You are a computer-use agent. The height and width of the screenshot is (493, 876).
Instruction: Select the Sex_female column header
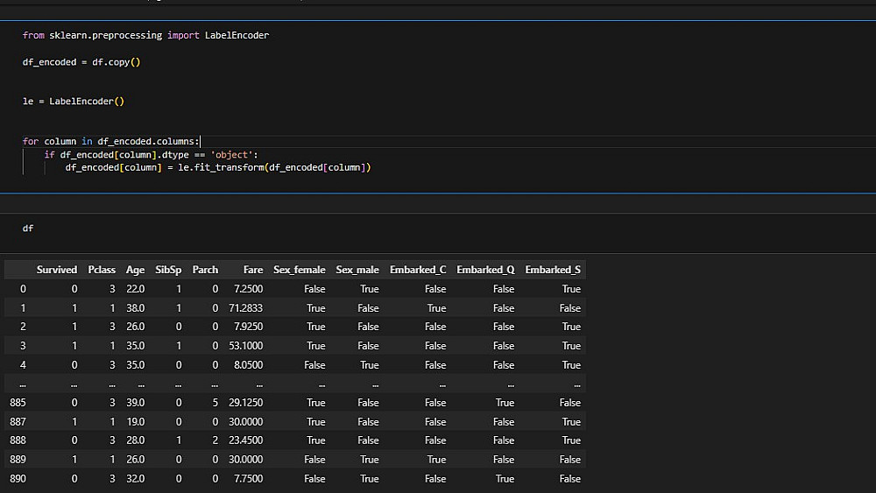[299, 270]
